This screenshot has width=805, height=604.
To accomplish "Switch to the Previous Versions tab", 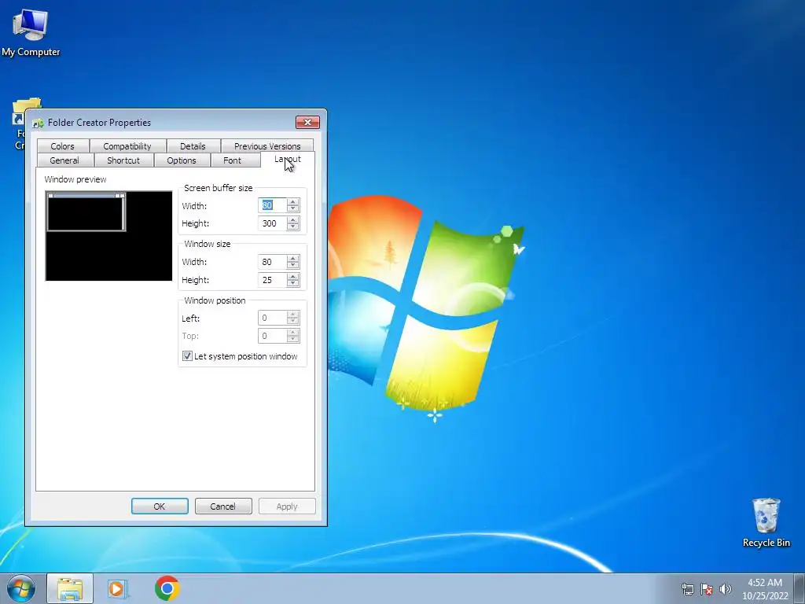I will (267, 145).
